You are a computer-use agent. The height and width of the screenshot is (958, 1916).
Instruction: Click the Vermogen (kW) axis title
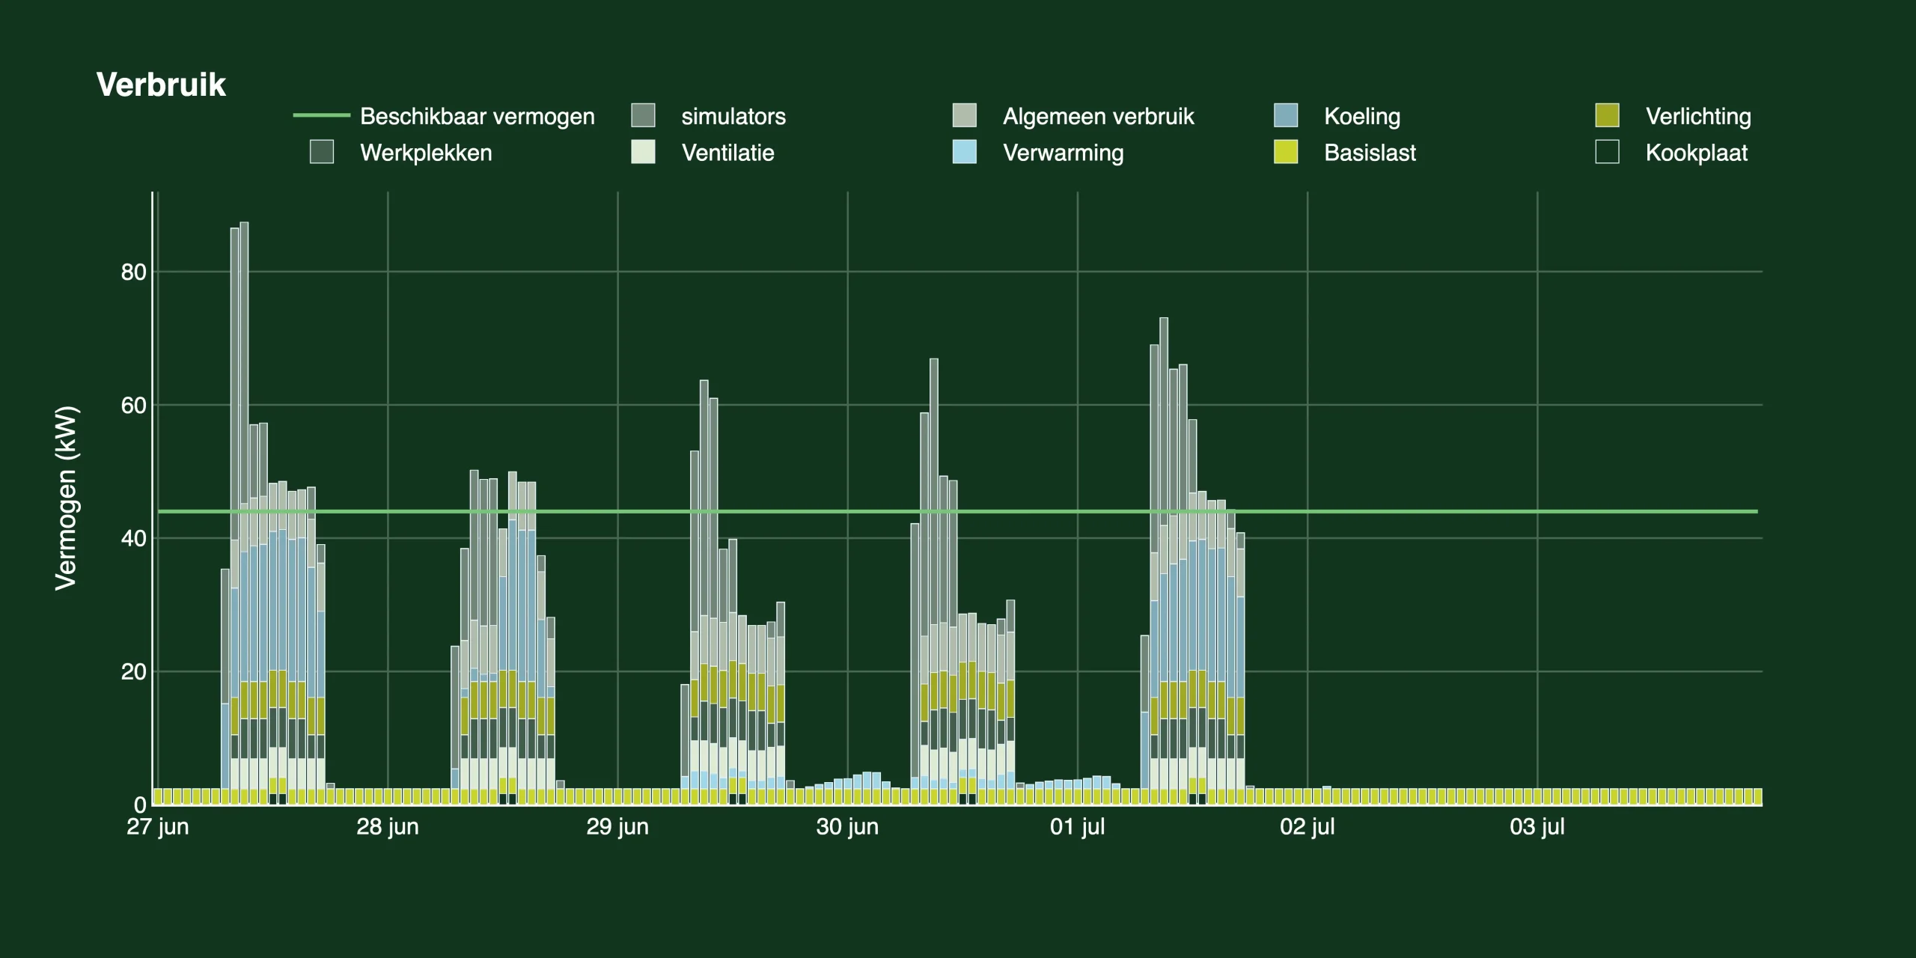pyautogui.click(x=66, y=498)
